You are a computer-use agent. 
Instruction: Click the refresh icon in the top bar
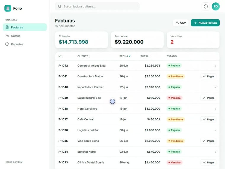(x=205, y=7)
